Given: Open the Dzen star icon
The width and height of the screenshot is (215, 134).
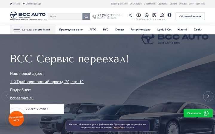Looking at the screenshot, I should tap(170, 15).
